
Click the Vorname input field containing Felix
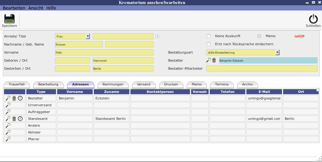point(104,52)
